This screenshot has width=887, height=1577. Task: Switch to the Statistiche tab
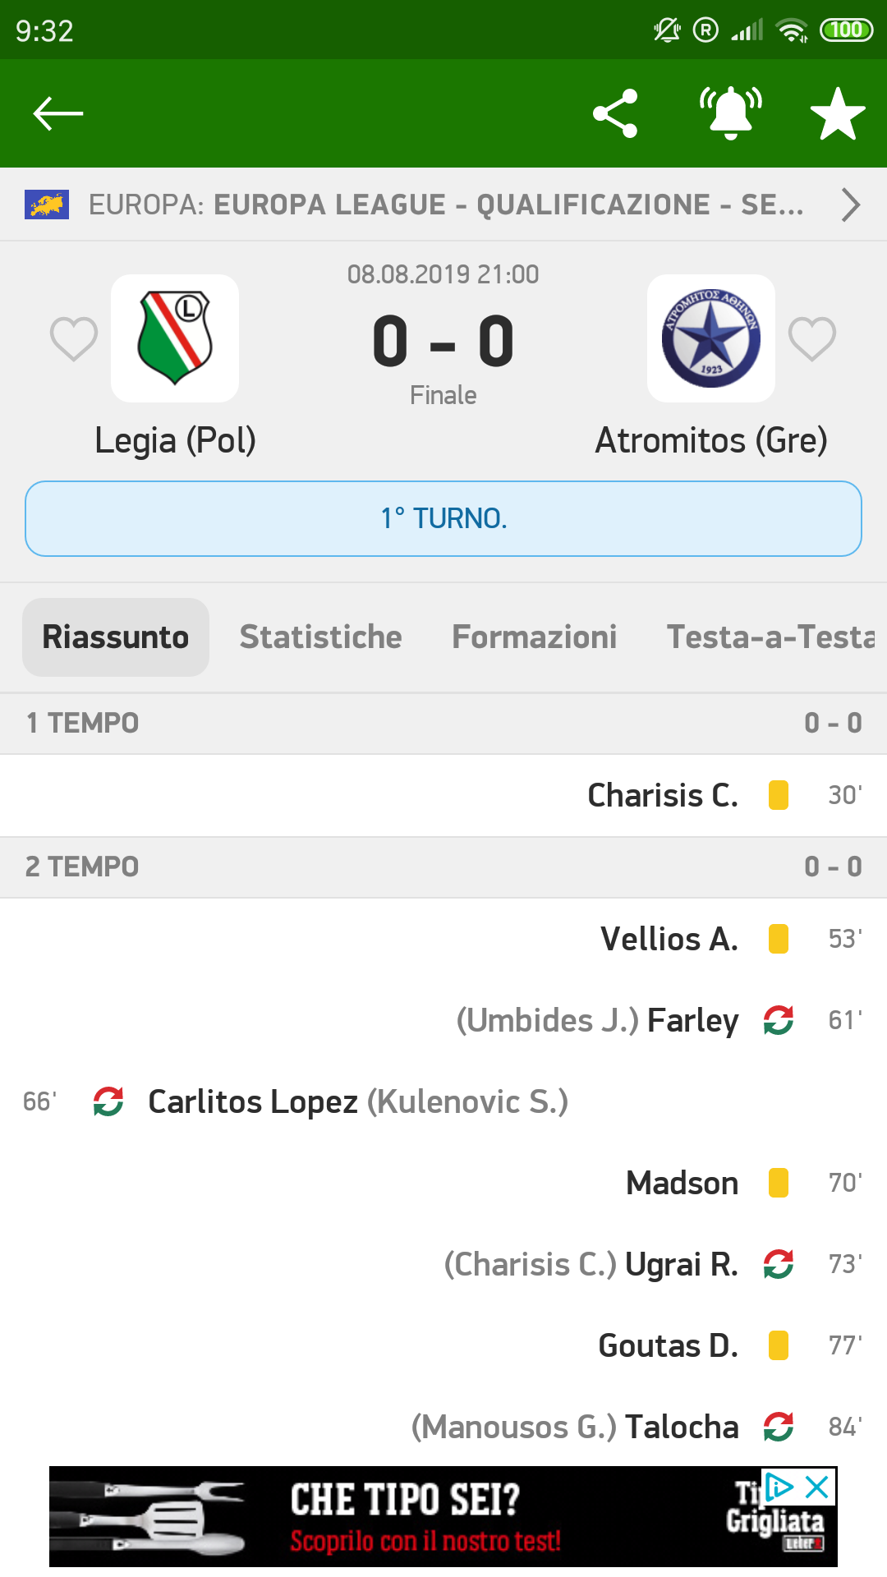321,637
